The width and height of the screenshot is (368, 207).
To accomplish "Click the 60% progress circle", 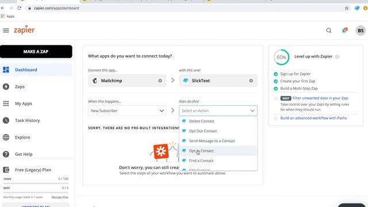I will pyautogui.click(x=281, y=57).
